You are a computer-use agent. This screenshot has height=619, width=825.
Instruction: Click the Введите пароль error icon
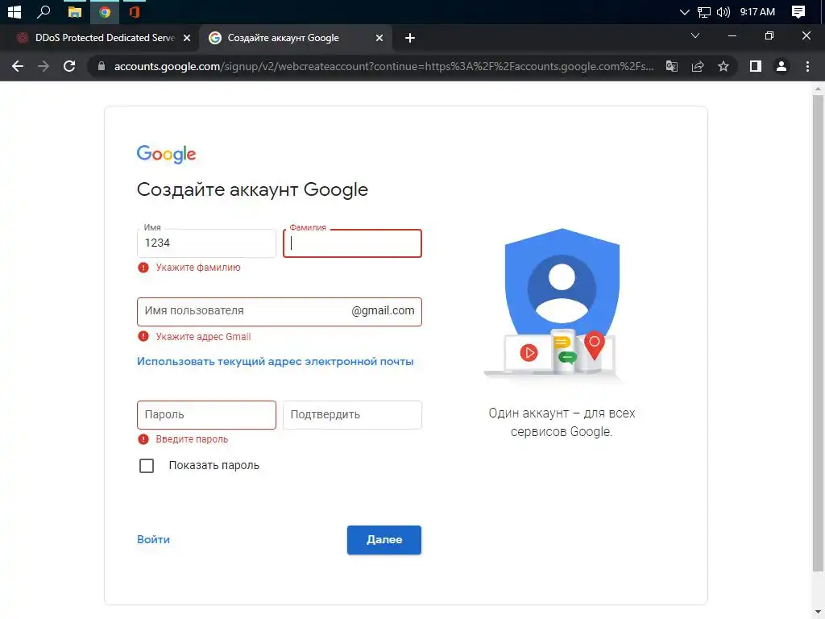143,439
